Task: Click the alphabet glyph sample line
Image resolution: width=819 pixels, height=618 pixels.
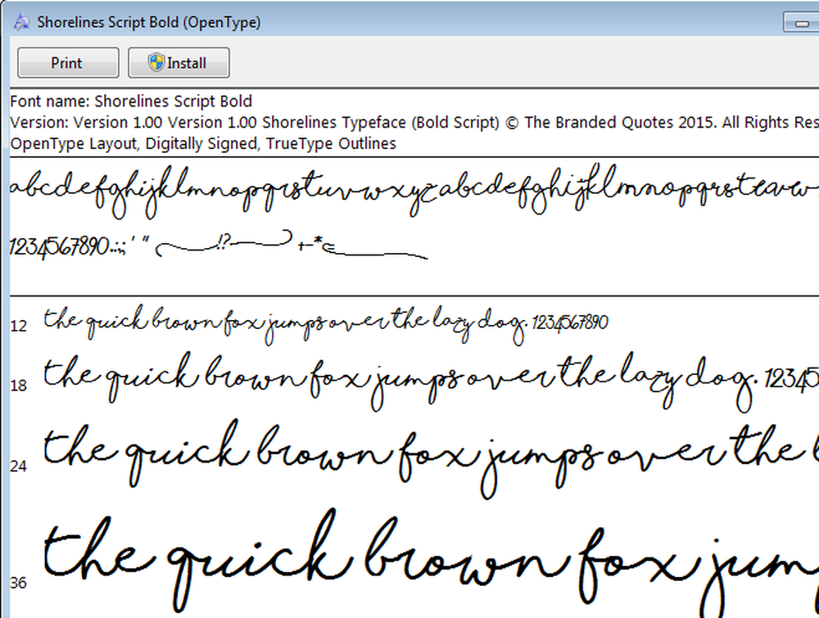Action: point(414,191)
